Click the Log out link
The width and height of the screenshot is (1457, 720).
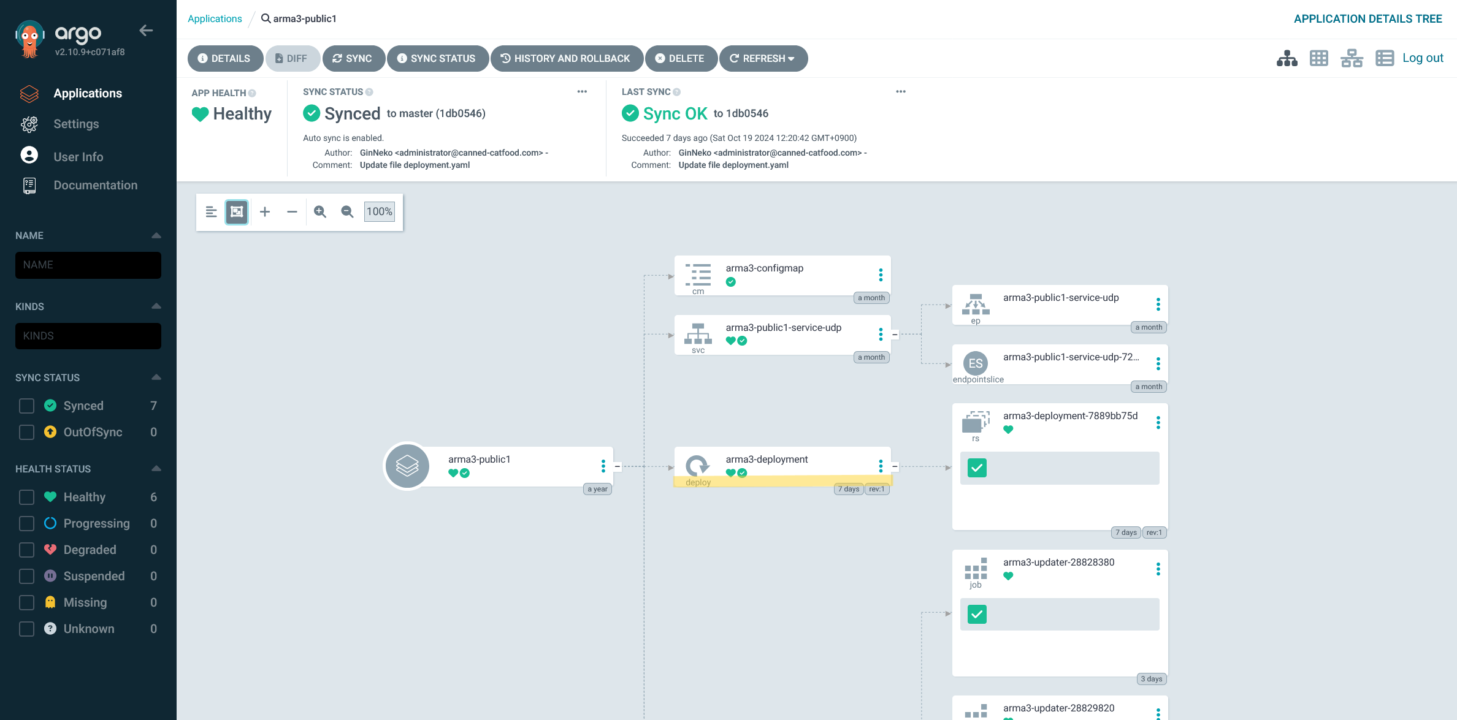(1423, 58)
